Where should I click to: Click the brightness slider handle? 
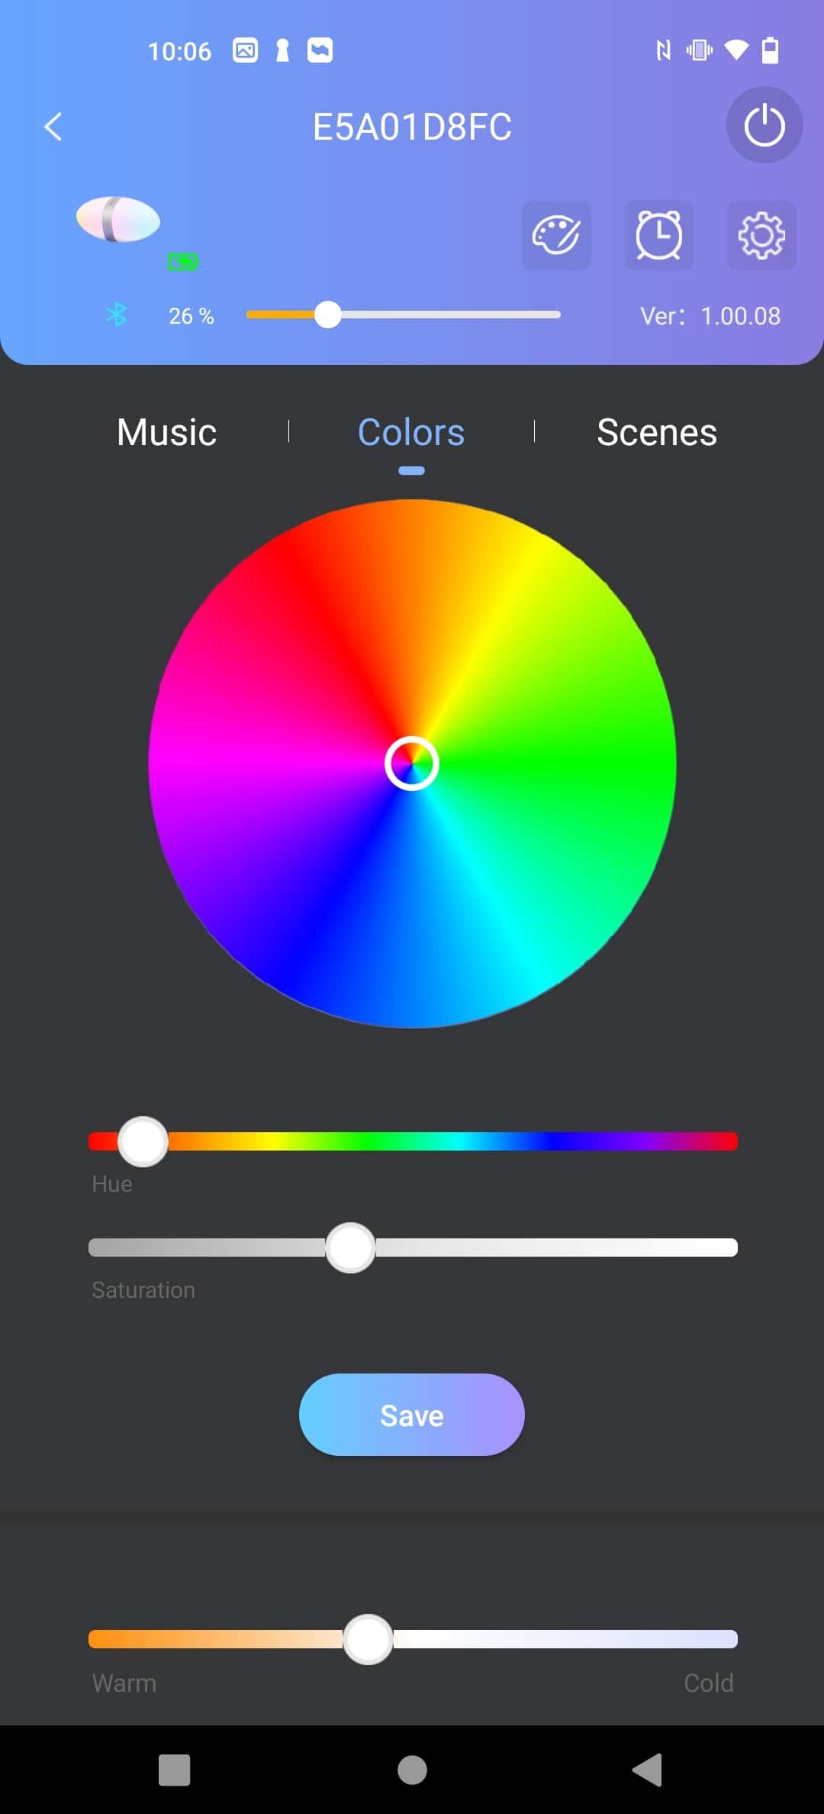click(327, 315)
